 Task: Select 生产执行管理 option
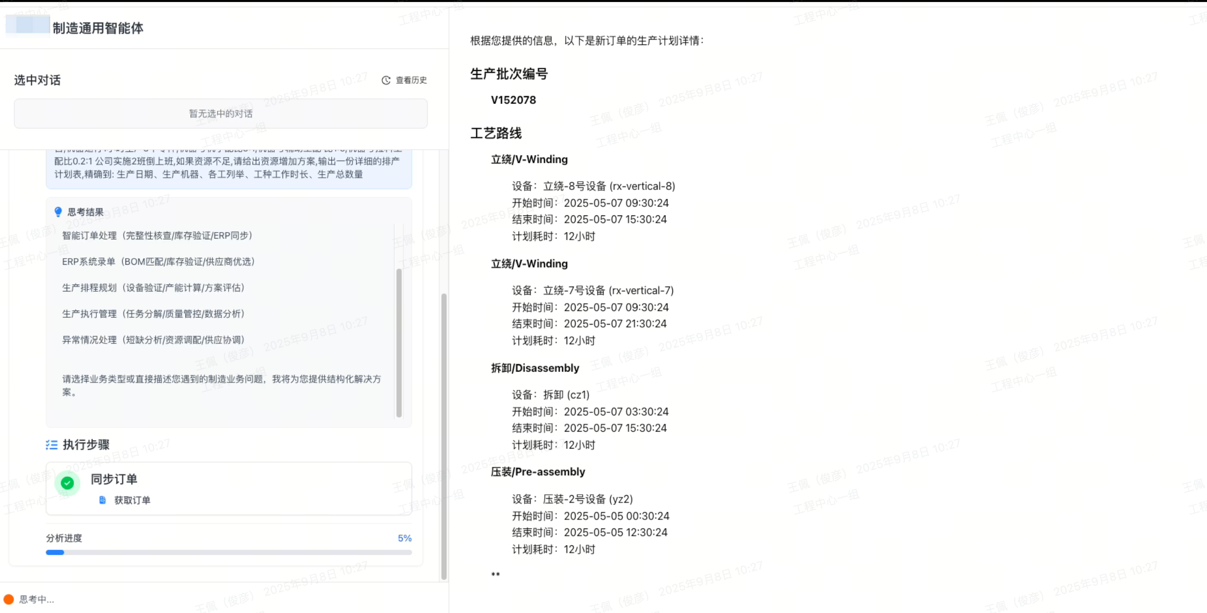tap(153, 313)
